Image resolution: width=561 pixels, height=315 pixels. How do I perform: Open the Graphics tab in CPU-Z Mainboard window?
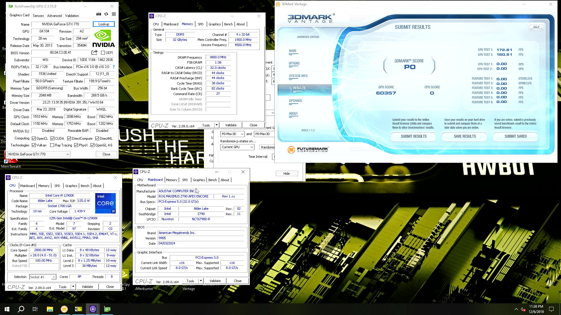coord(199,180)
